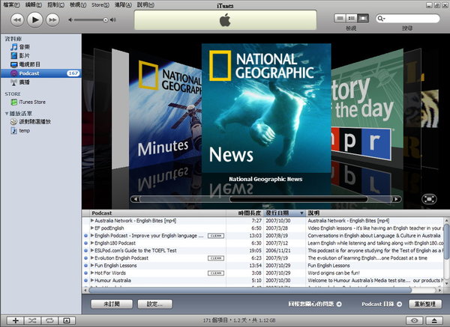Image resolution: width=450 pixels, height=327 pixels.
Task: Toggle release date sort order arrow
Action: (301, 213)
